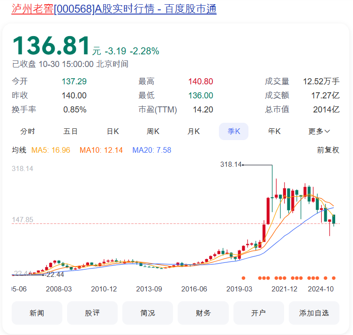The height and width of the screenshot is (335, 353).
Task: Click the 开户 button
Action: (x=259, y=313)
